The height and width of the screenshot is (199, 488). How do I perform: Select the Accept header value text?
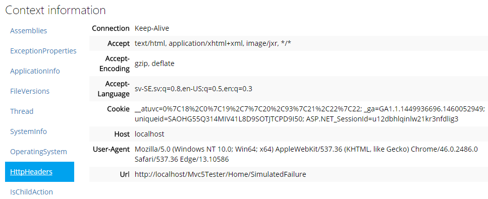click(213, 43)
